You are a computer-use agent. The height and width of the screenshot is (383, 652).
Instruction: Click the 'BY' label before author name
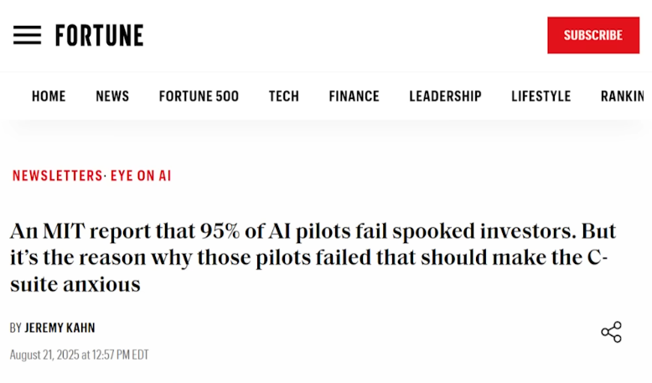(x=15, y=329)
